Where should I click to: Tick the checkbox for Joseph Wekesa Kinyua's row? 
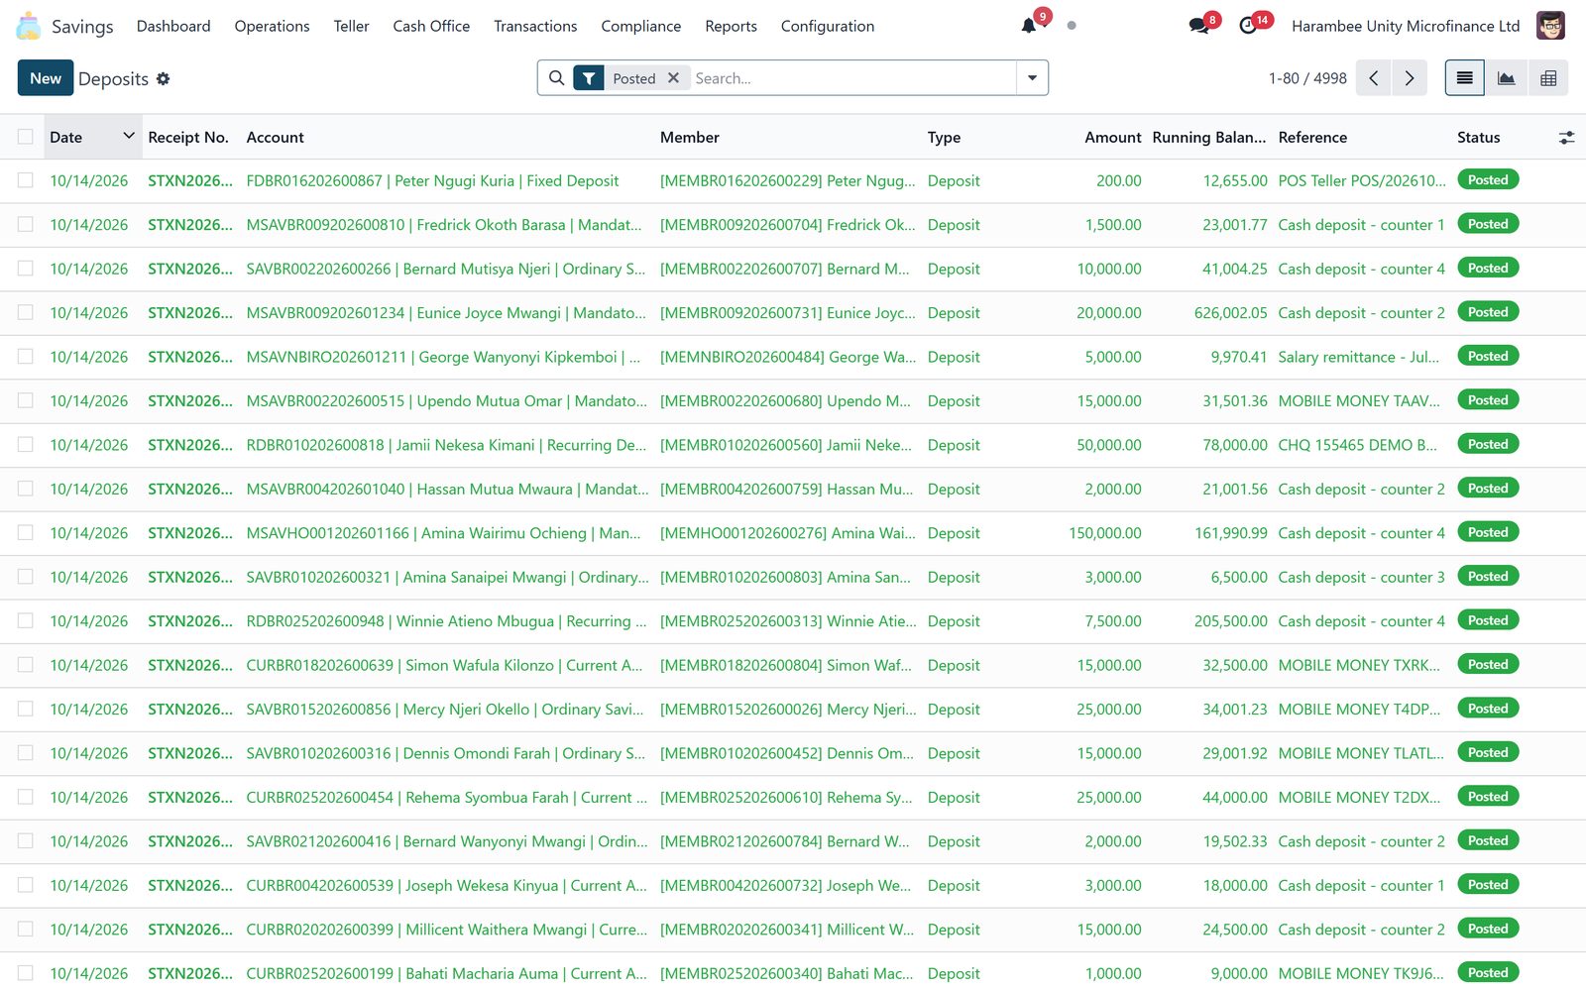(x=26, y=885)
